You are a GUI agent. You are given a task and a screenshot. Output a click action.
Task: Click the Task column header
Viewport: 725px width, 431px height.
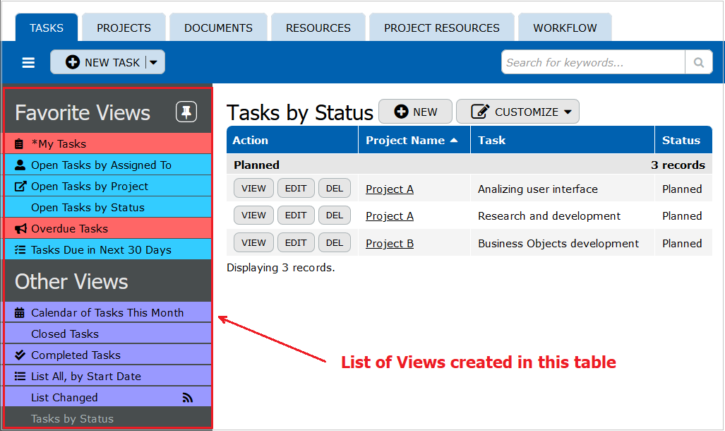[562, 140]
